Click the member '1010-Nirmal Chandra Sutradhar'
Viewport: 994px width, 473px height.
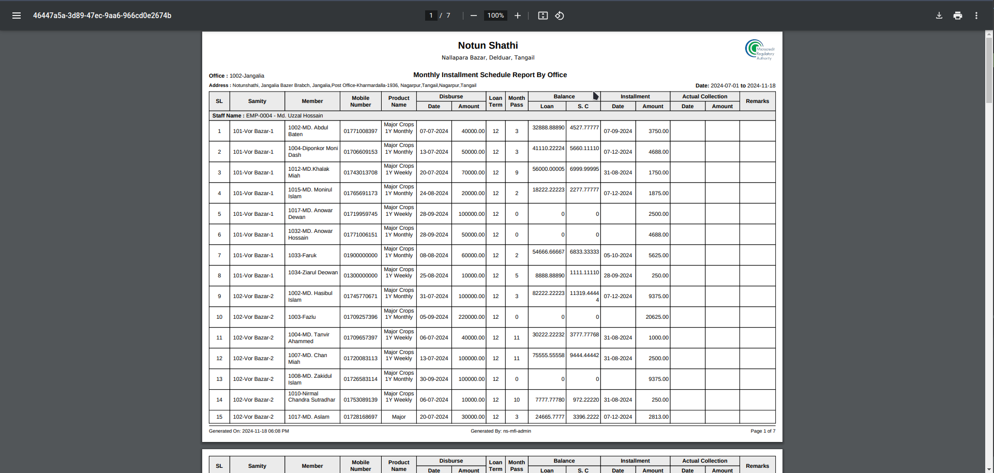[311, 396]
